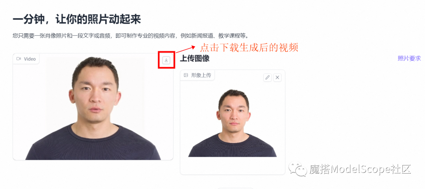Download the generated video
This screenshot has width=425, height=189.
point(166,60)
